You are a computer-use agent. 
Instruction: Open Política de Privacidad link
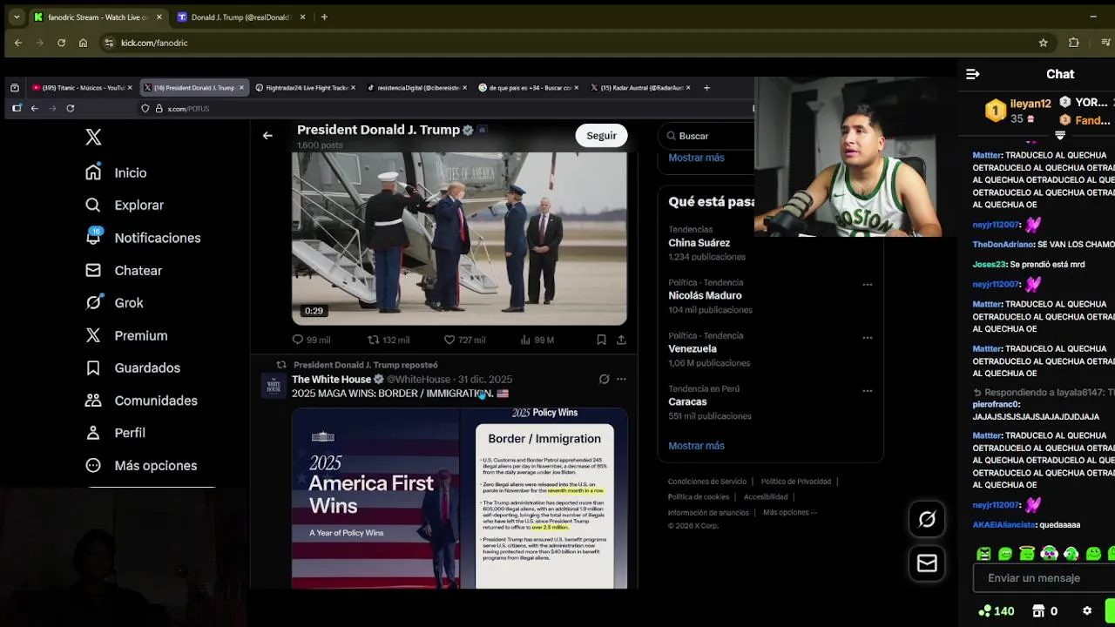tap(796, 482)
